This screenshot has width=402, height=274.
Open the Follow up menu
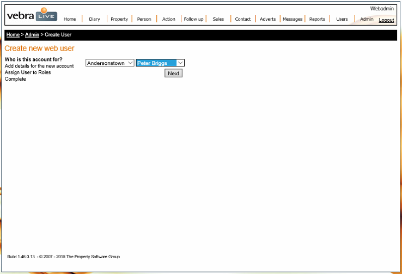point(193,19)
